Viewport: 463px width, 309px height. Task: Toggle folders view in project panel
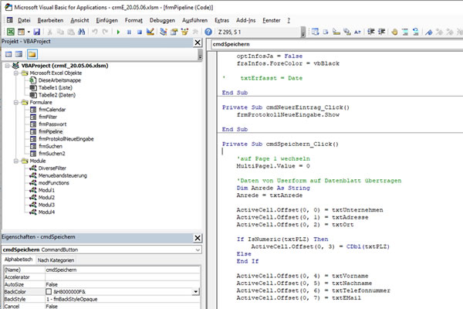tap(32, 55)
